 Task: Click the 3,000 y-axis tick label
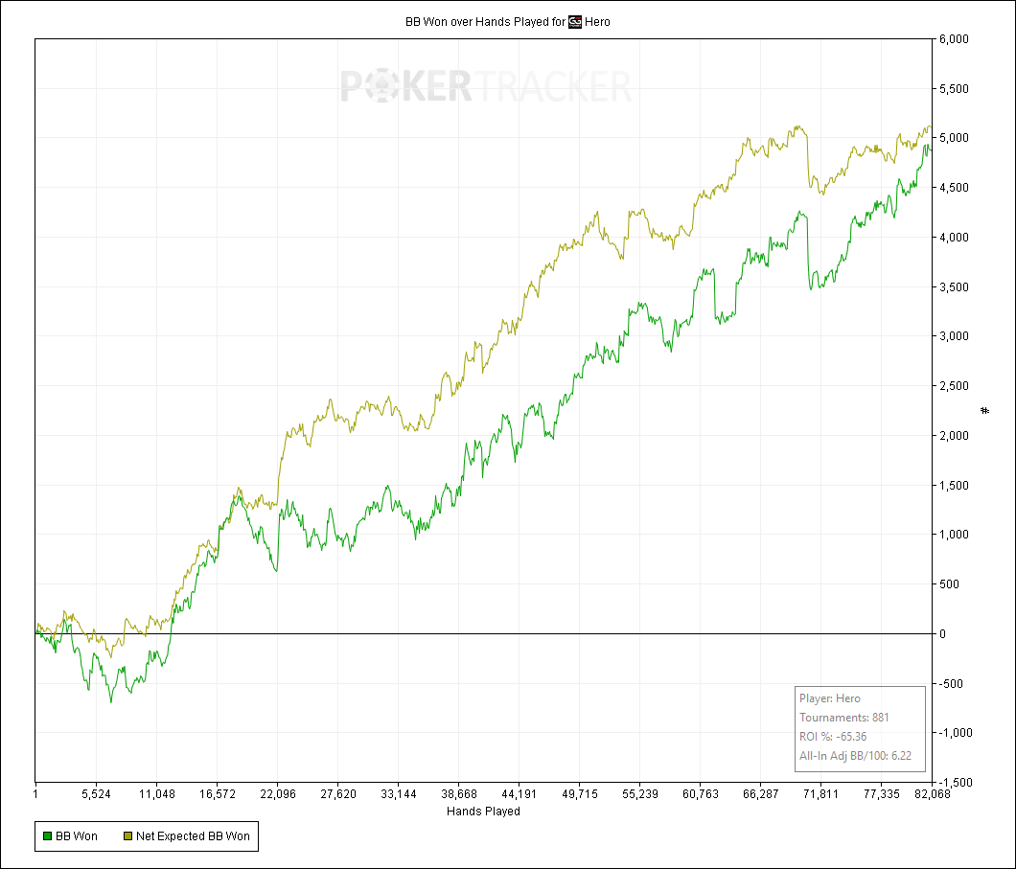coord(954,336)
